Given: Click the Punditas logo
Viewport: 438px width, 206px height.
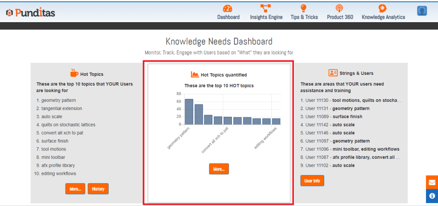Looking at the screenshot, I should tap(30, 13).
